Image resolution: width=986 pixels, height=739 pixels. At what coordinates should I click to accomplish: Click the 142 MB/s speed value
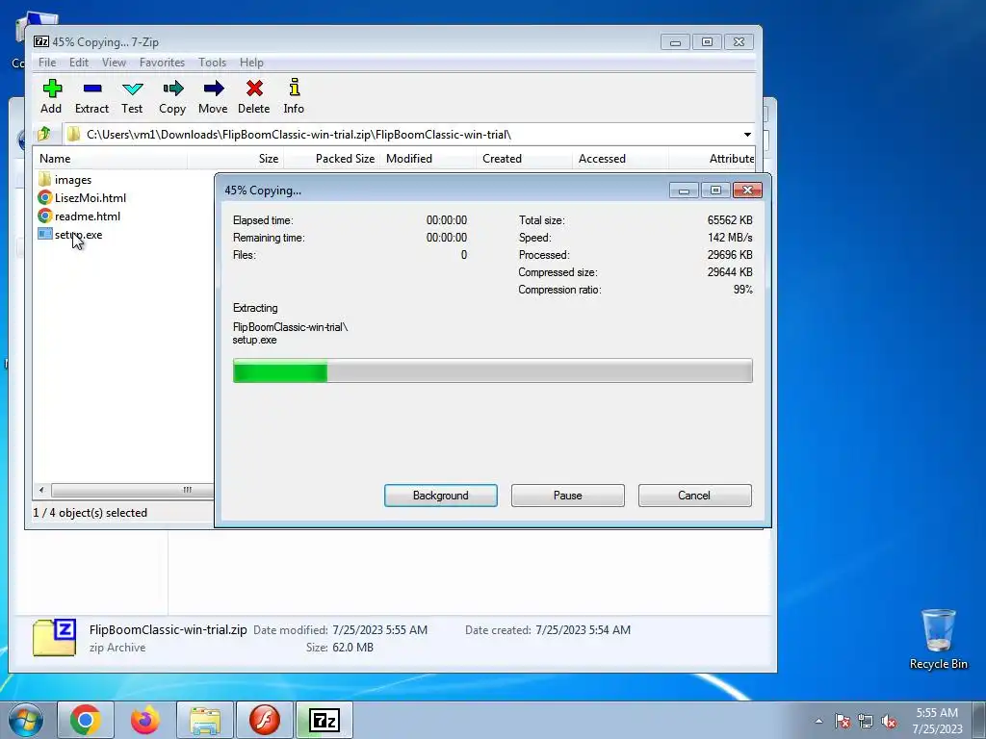[x=730, y=238]
